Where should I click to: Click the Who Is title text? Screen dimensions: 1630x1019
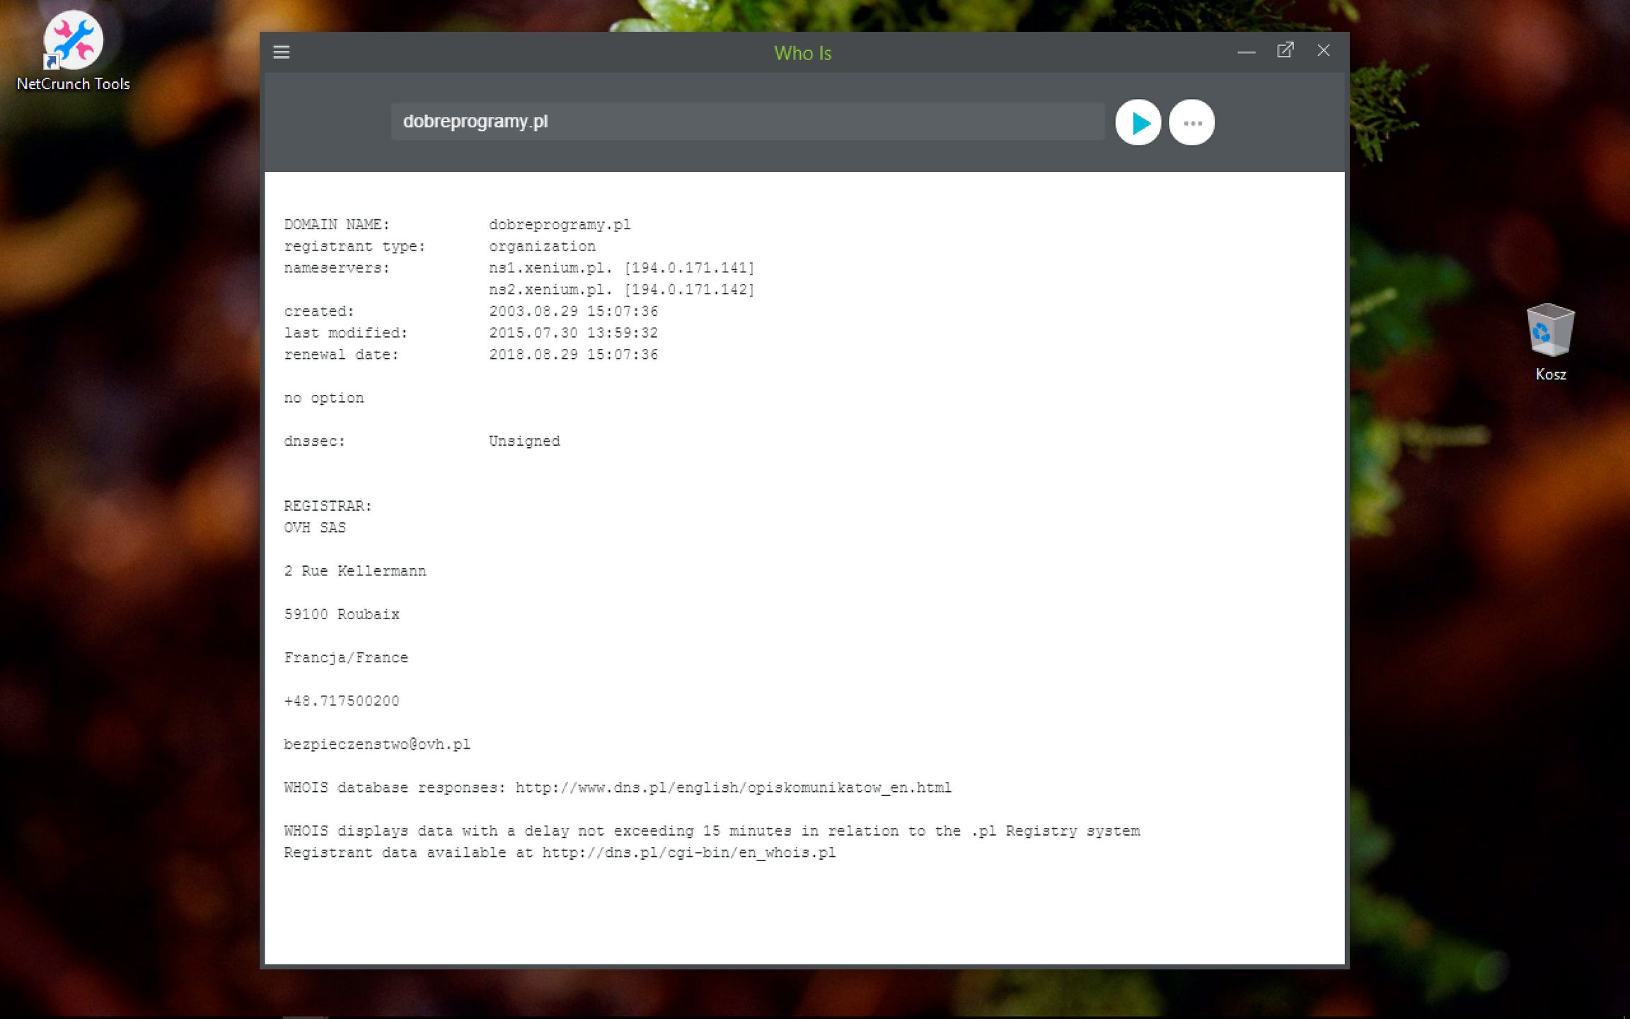pos(802,53)
